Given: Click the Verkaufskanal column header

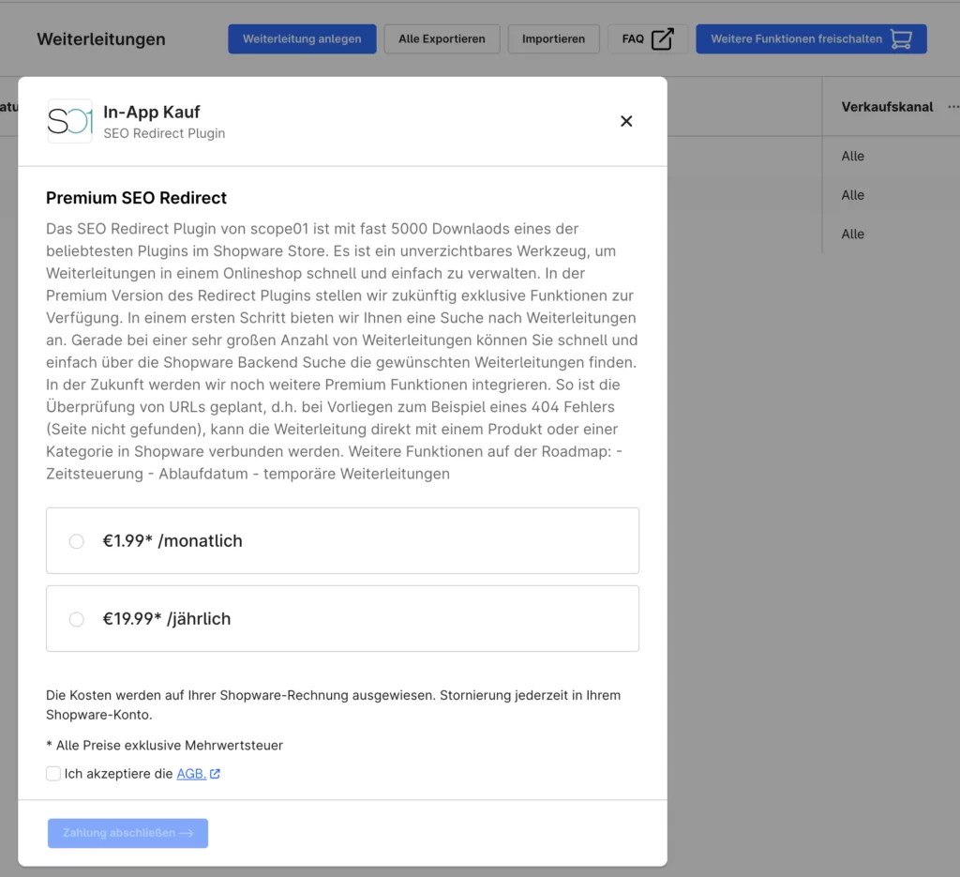Looking at the screenshot, I should point(887,107).
